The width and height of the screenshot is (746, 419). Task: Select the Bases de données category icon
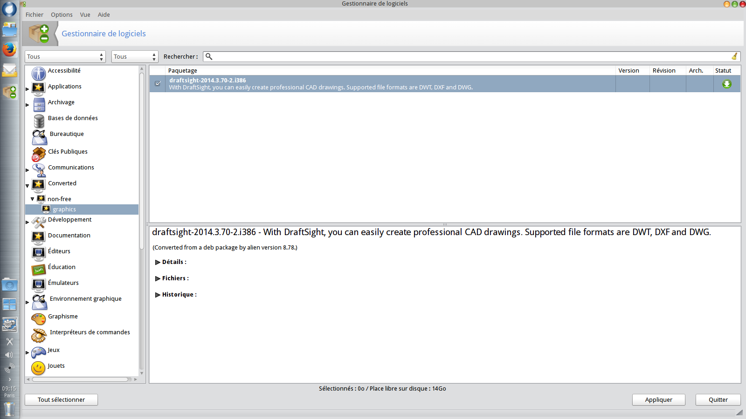(x=39, y=121)
